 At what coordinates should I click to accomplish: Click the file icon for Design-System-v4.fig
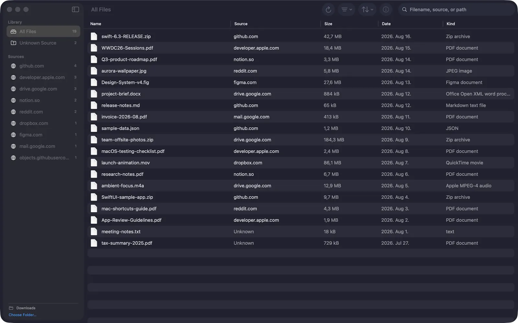point(94,82)
